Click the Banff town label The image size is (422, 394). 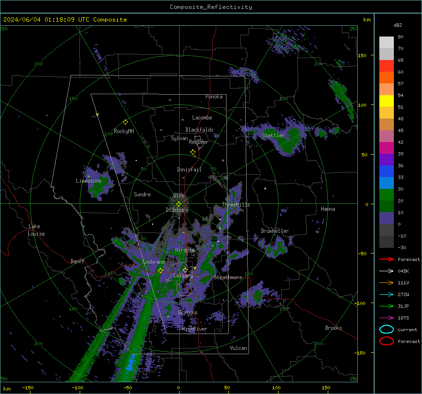pos(77,261)
